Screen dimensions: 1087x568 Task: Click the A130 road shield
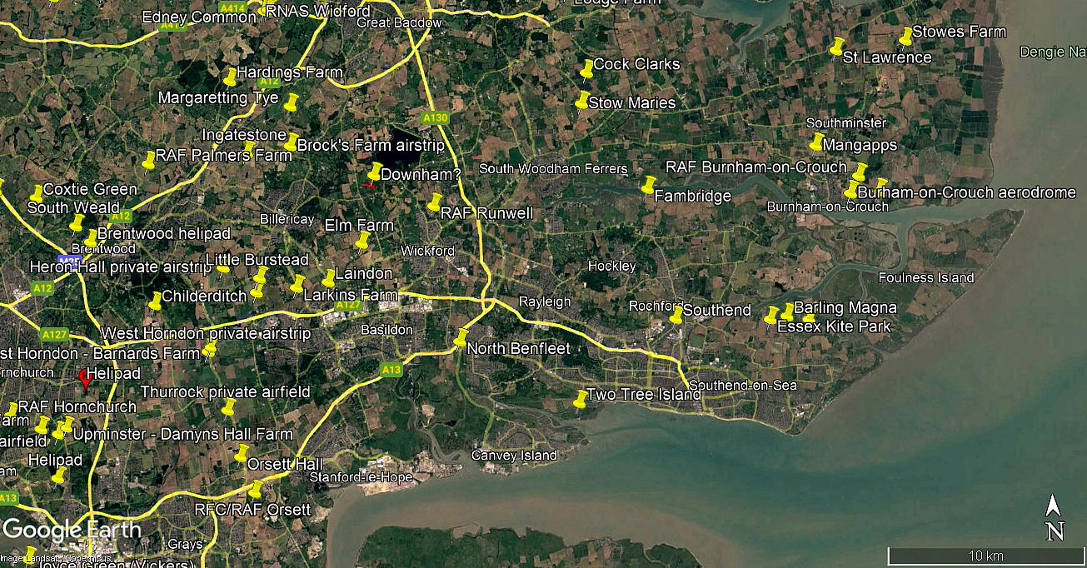click(x=435, y=118)
